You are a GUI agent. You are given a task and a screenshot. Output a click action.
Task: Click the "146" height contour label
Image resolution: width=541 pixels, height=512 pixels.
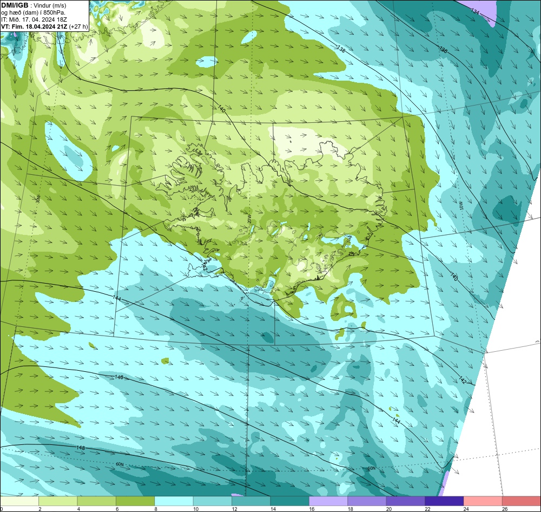[x=118, y=377]
